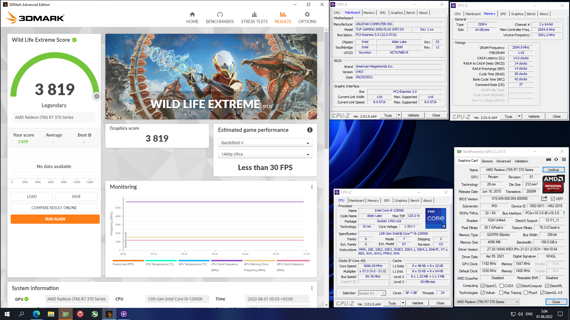Open the System information three-dot menu

click(312, 288)
